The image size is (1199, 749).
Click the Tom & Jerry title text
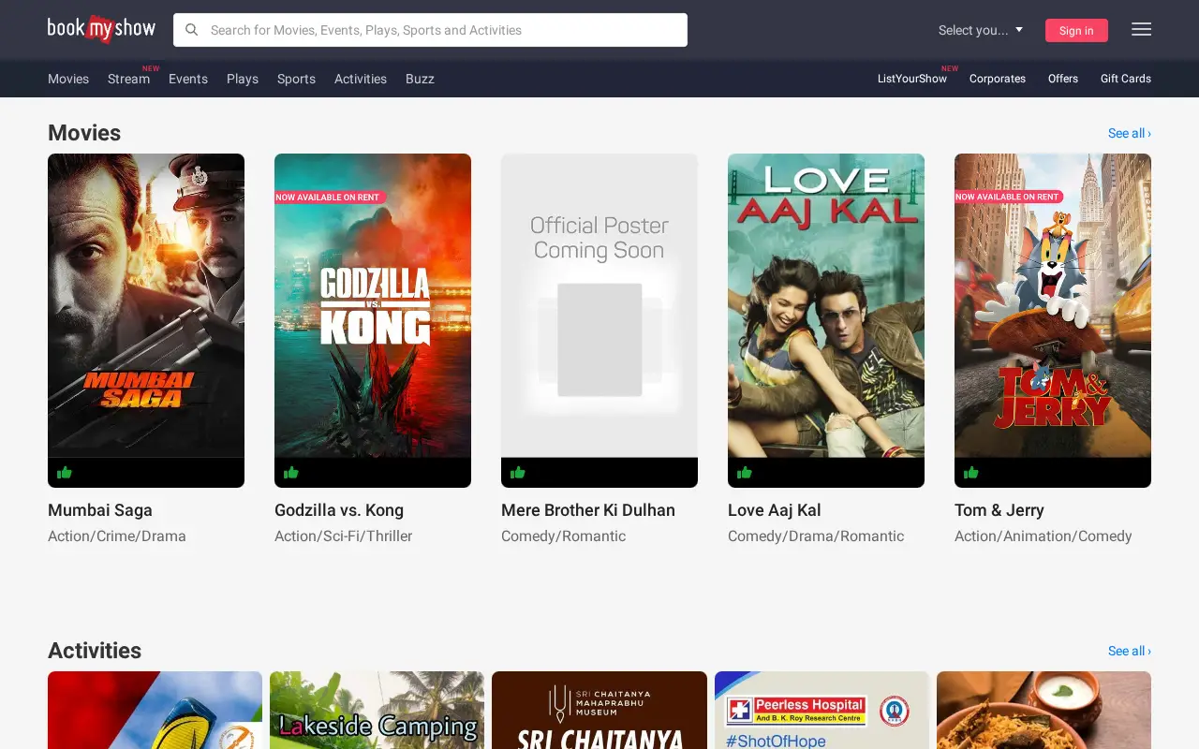pyautogui.click(x=999, y=510)
